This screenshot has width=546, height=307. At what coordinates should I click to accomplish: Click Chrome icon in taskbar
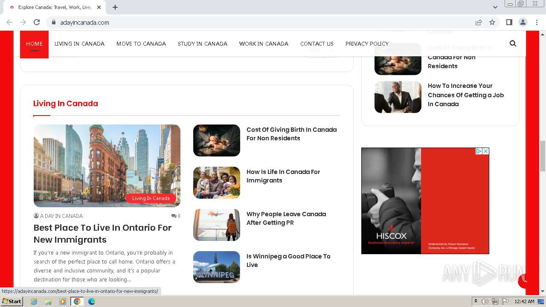(x=77, y=301)
